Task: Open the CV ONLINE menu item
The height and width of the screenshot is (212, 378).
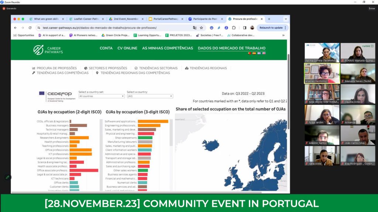Action: pos(127,48)
